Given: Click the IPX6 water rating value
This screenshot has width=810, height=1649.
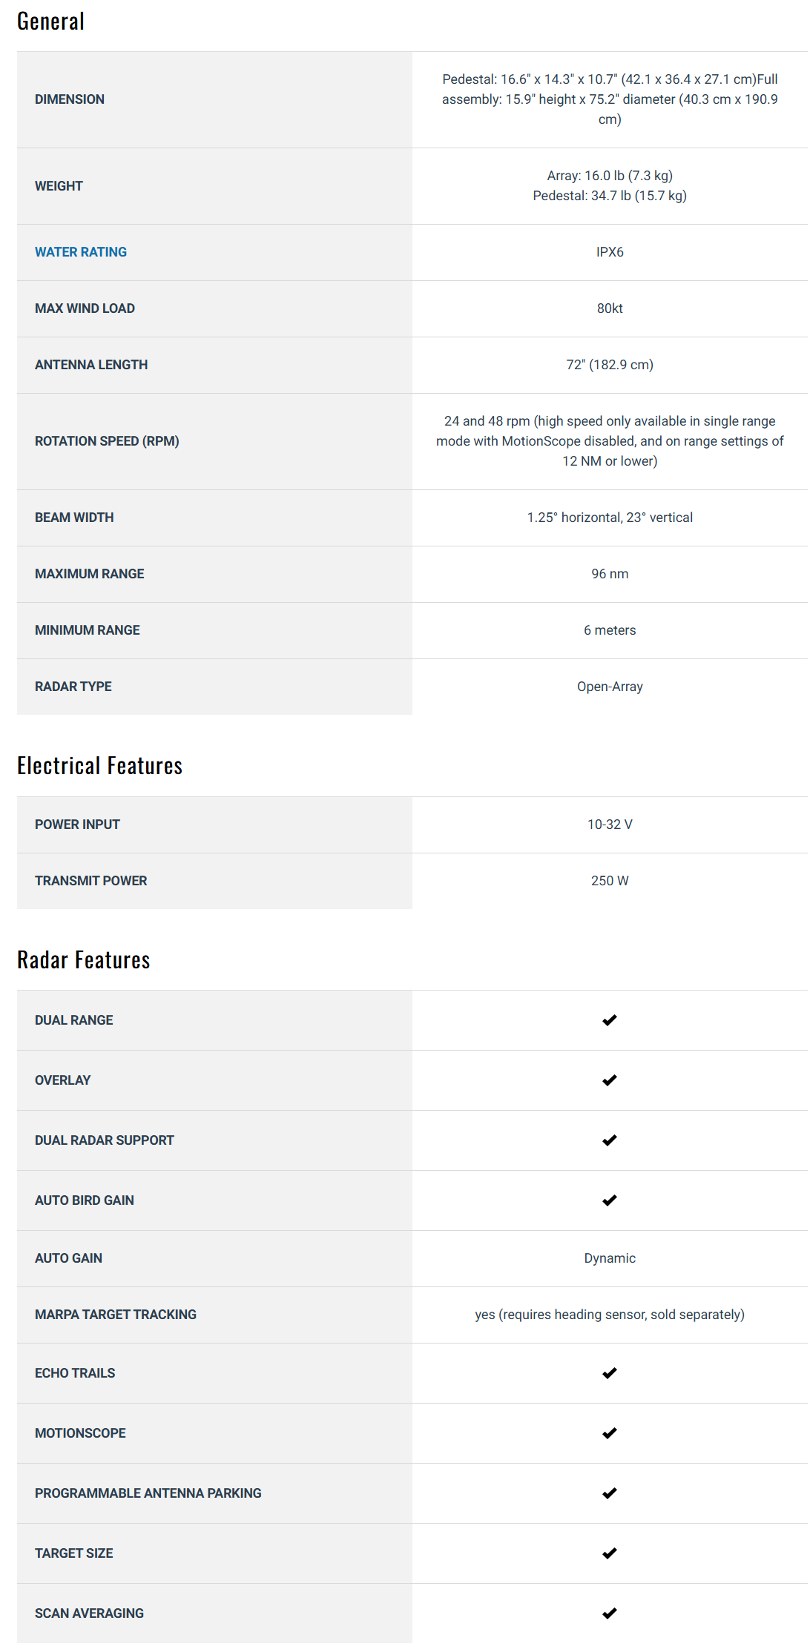Looking at the screenshot, I should [609, 252].
